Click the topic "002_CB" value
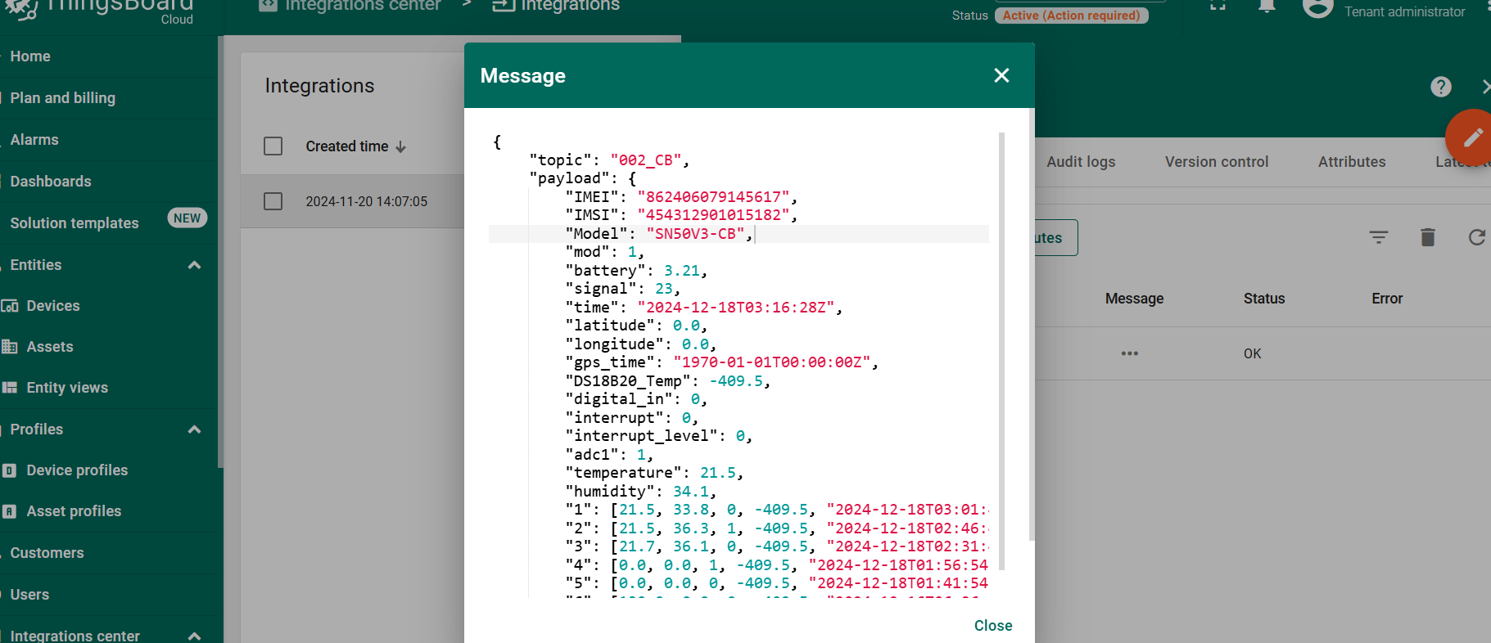Image resolution: width=1491 pixels, height=643 pixels. coord(647,160)
